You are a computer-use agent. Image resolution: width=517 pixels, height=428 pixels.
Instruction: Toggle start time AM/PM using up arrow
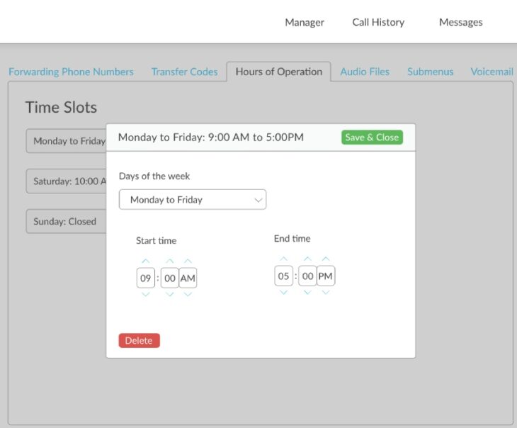pyautogui.click(x=188, y=261)
